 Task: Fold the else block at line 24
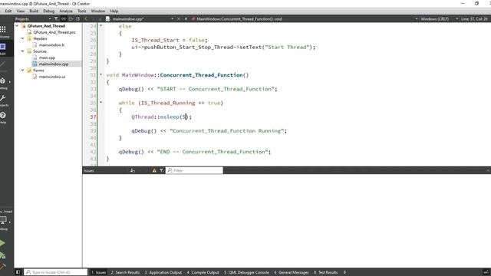(101, 25)
